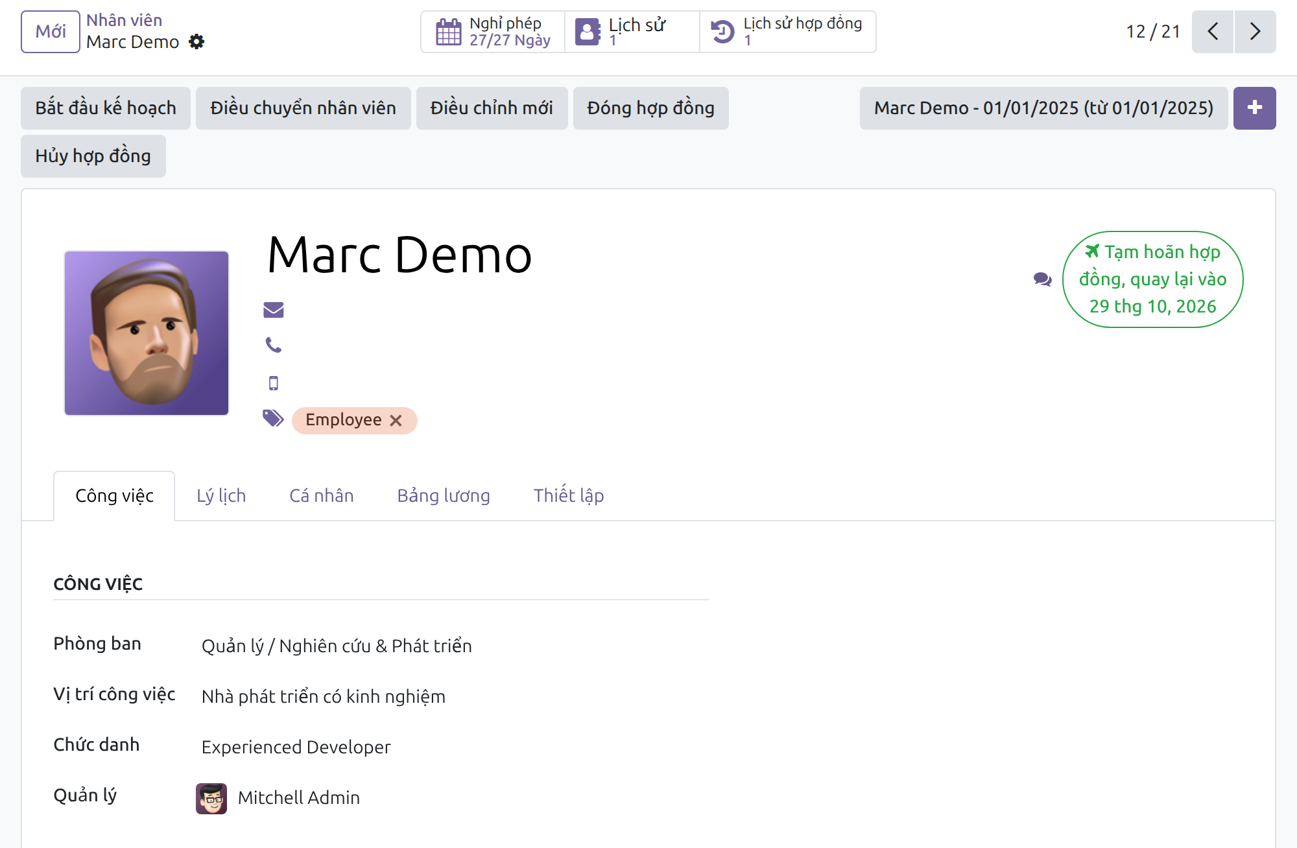Open the gear actions menu beside Marc Demo
Screen dimensions: 1297x848
pyautogui.click(x=196, y=42)
